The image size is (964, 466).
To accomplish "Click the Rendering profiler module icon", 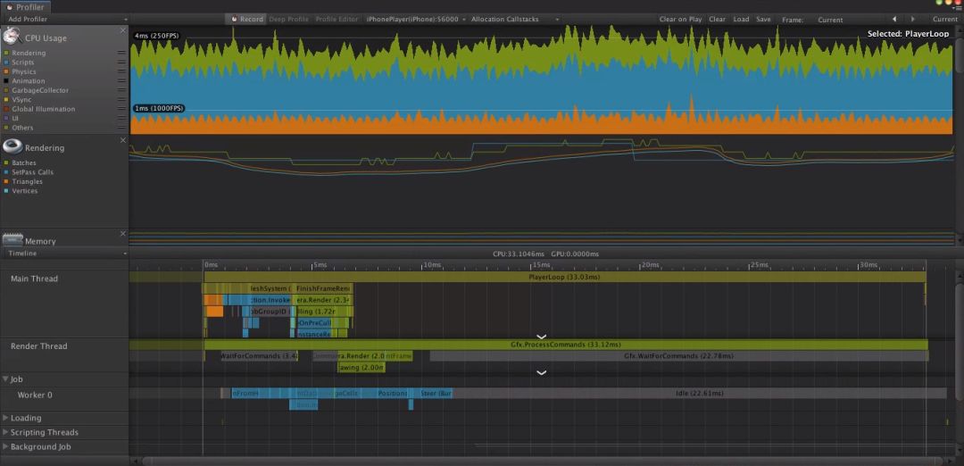I will point(12,146).
